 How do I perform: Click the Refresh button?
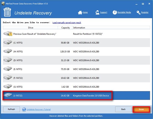click(x=12, y=109)
